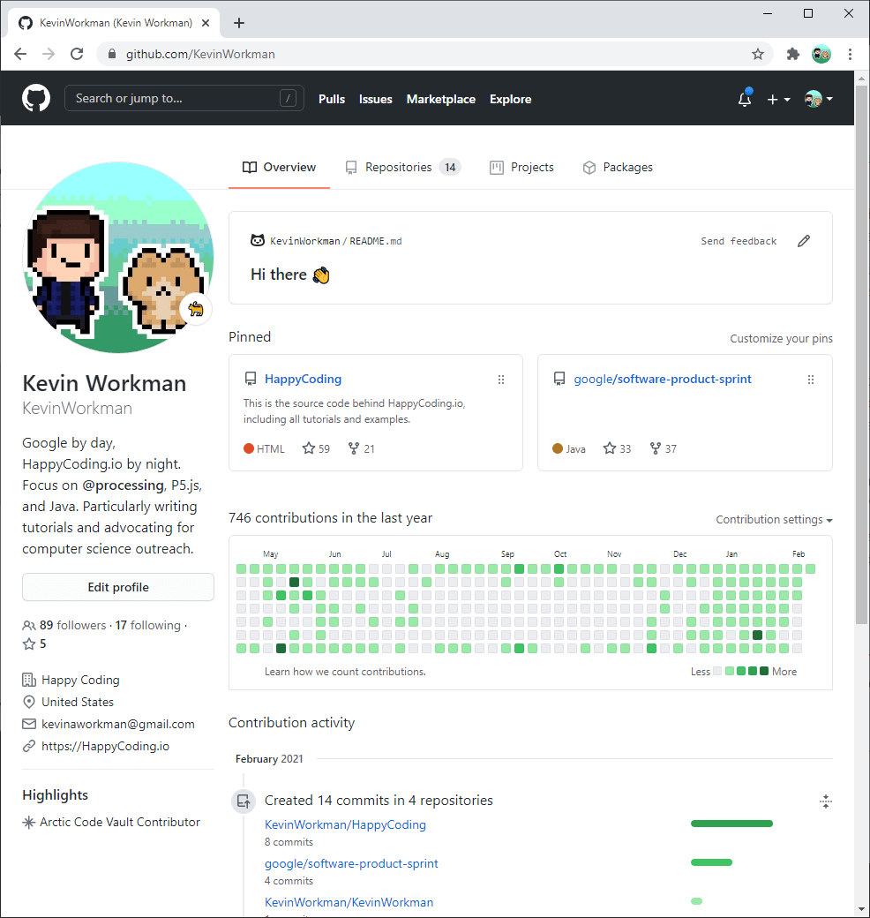Click the orange HTML language color dot
The width and height of the screenshot is (870, 918).
[x=251, y=448]
